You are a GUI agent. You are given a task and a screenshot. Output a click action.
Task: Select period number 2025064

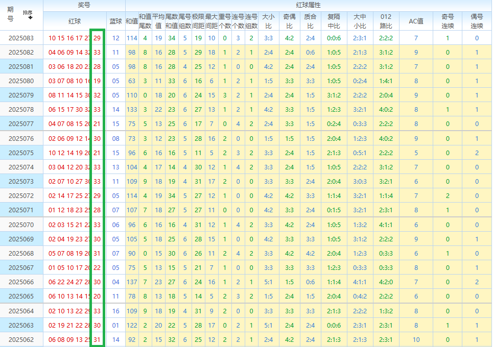pos(21,311)
